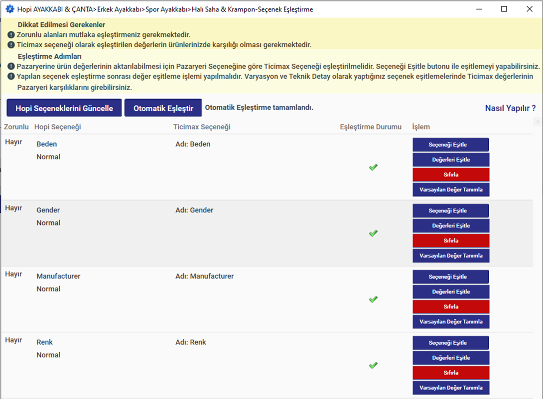The image size is (543, 399).
Task: Click the 'Adı: Beden' Ticimax value
Action: click(x=193, y=144)
